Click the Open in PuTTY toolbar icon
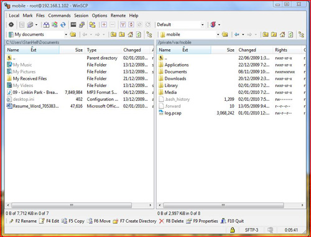 point(82,25)
